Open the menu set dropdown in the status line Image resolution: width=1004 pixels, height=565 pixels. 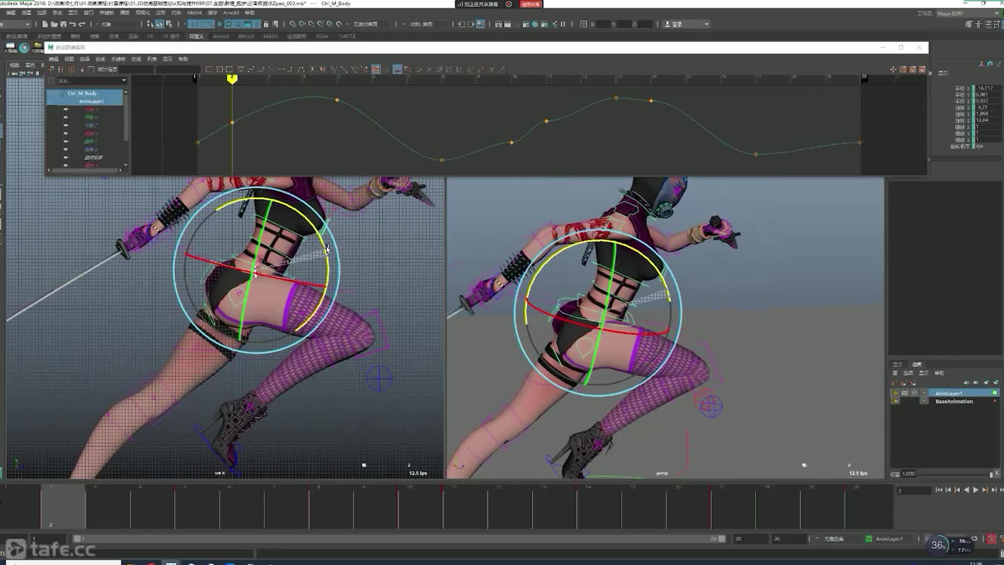click(16, 24)
